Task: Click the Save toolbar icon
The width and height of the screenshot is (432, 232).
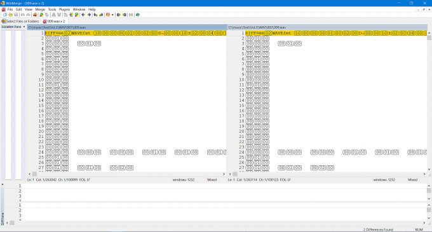Action: (x=16, y=15)
